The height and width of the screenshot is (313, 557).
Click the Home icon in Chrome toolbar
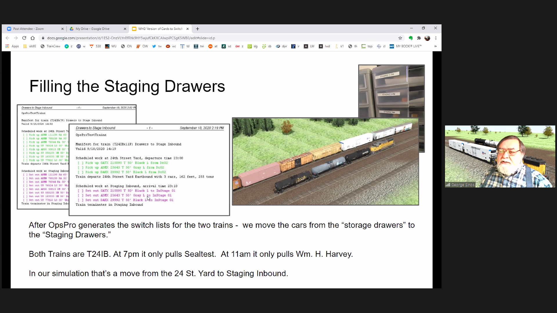coord(32,38)
